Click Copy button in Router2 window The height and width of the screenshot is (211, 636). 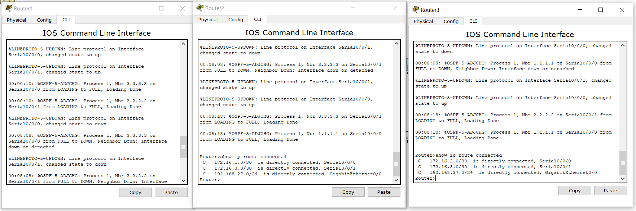coord(348,192)
